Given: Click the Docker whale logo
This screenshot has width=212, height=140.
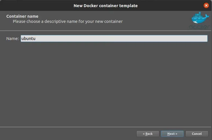Looking at the screenshot, I should click(199, 19).
